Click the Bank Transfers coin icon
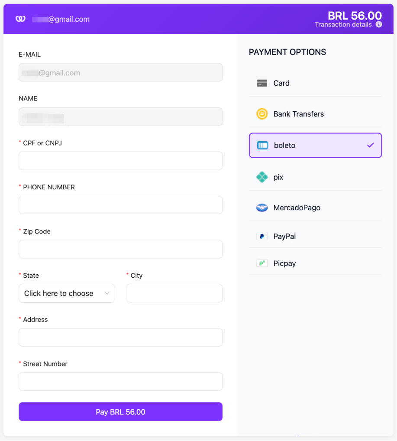This screenshot has height=441, width=397. coord(262,114)
